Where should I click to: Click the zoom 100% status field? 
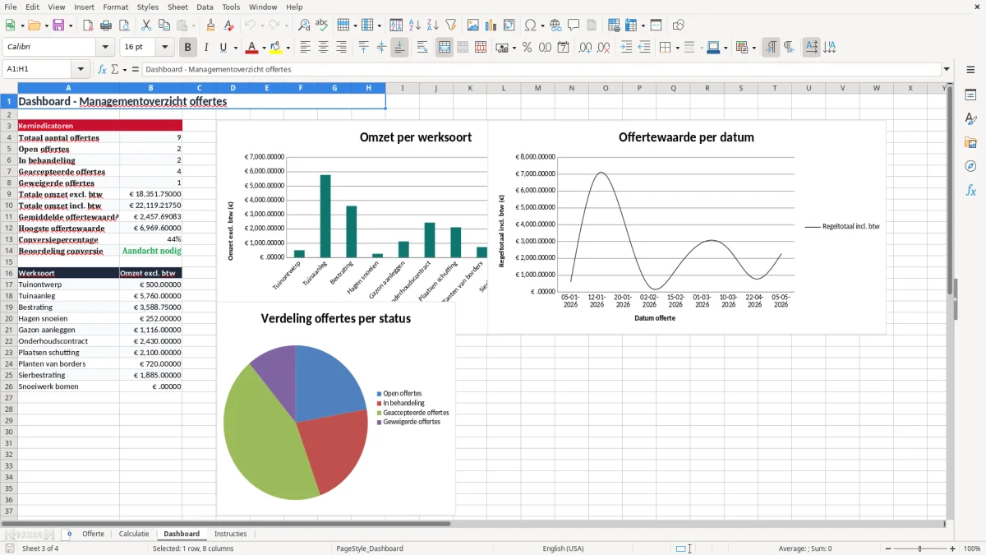pyautogui.click(x=972, y=548)
